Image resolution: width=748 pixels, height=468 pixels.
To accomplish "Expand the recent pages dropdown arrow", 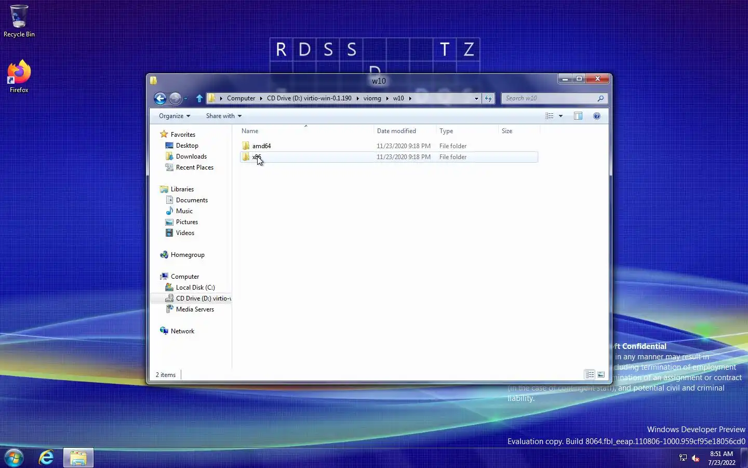I will tap(186, 99).
